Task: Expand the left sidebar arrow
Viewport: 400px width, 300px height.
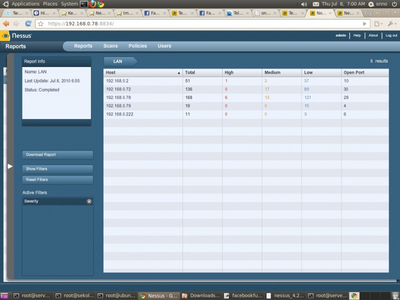Action: 10,166
